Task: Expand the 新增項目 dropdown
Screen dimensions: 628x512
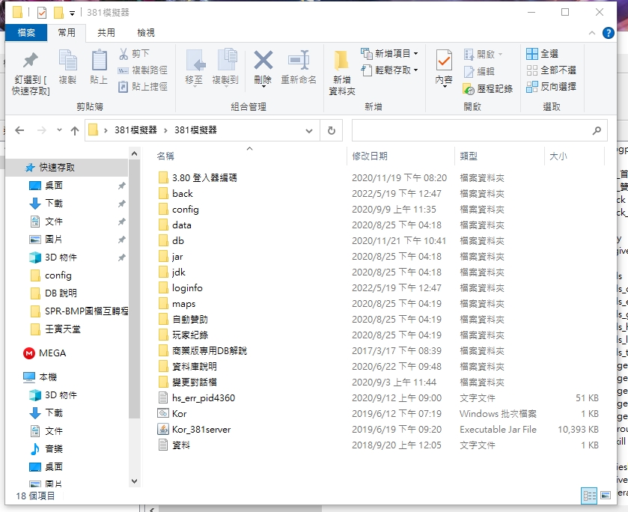Action: 415,53
